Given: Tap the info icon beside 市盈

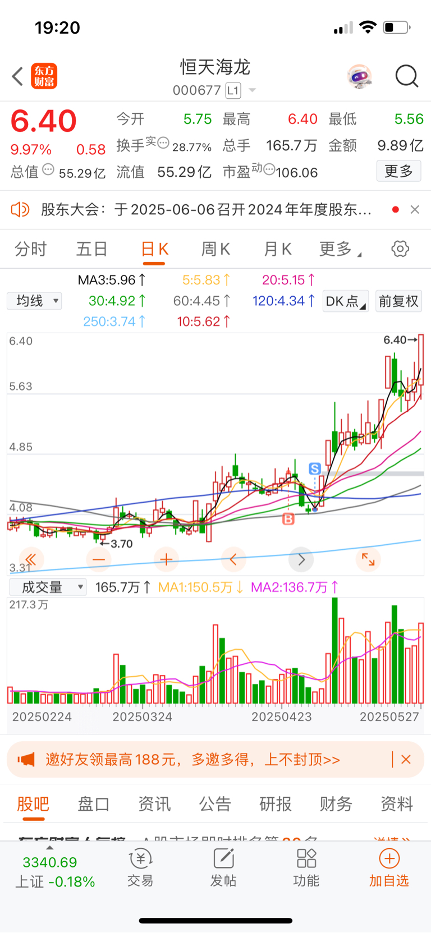Looking at the screenshot, I should [x=269, y=169].
